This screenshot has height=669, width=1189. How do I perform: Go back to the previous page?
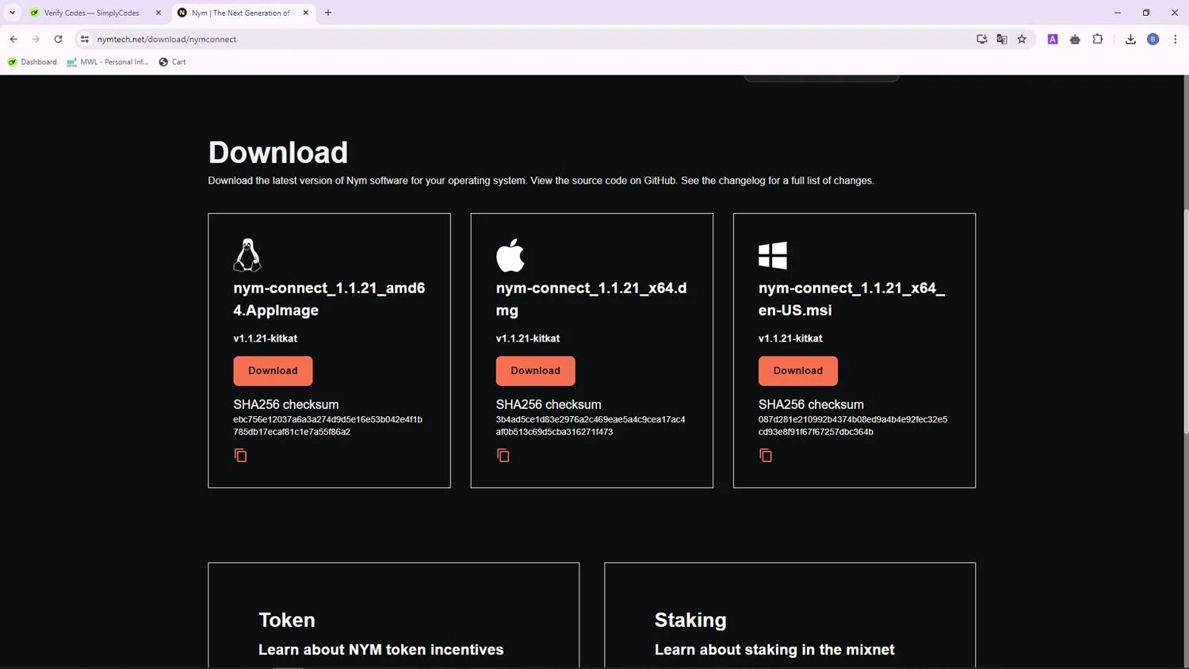[x=13, y=39]
